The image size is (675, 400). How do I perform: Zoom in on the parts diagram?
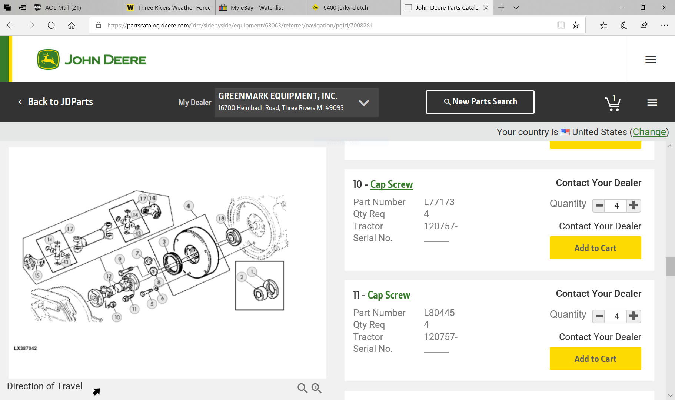tap(316, 388)
